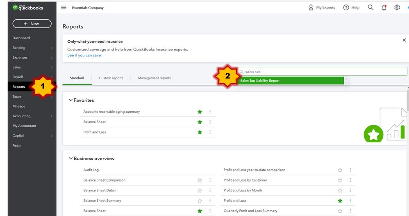Expand the Capital sidebar submenu arrow

click(52, 136)
